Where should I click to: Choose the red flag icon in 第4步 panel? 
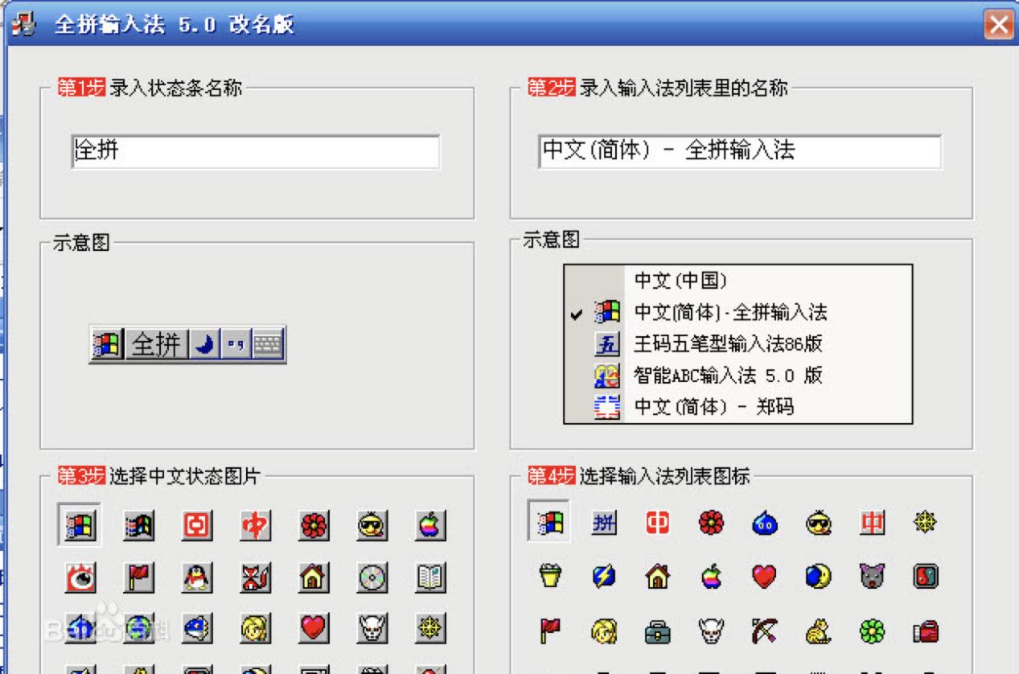click(549, 632)
